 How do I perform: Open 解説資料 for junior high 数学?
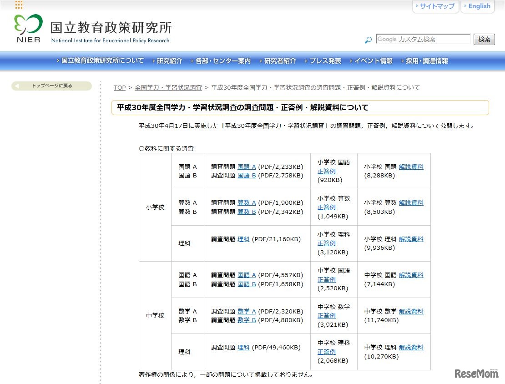point(411,311)
